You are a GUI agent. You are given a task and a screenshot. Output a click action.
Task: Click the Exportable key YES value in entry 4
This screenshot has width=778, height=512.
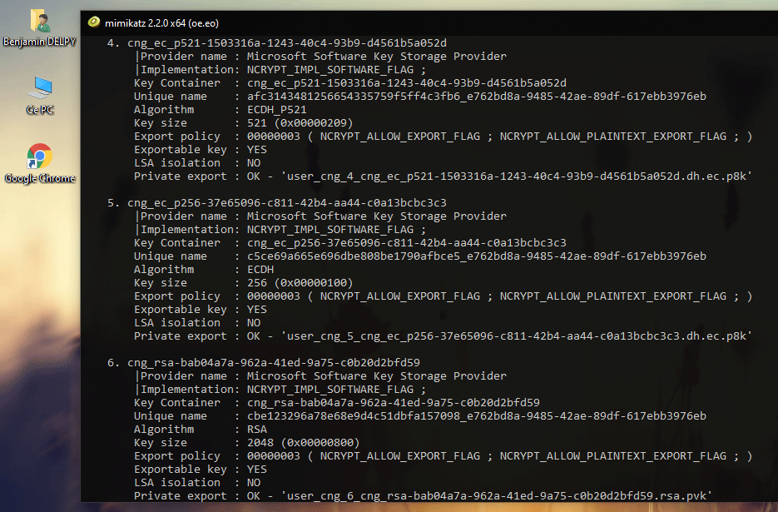click(x=257, y=150)
